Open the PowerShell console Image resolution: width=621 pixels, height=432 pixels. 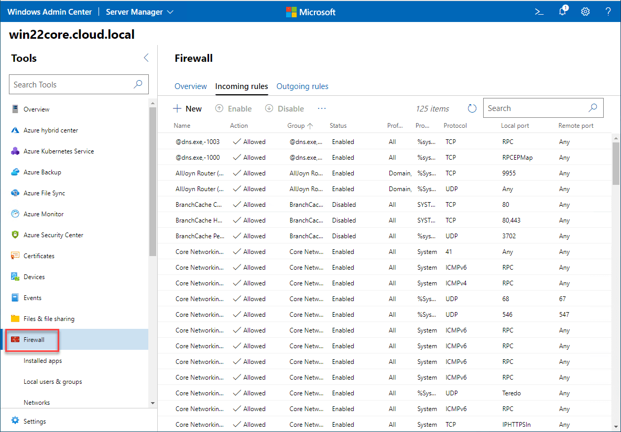pos(539,11)
